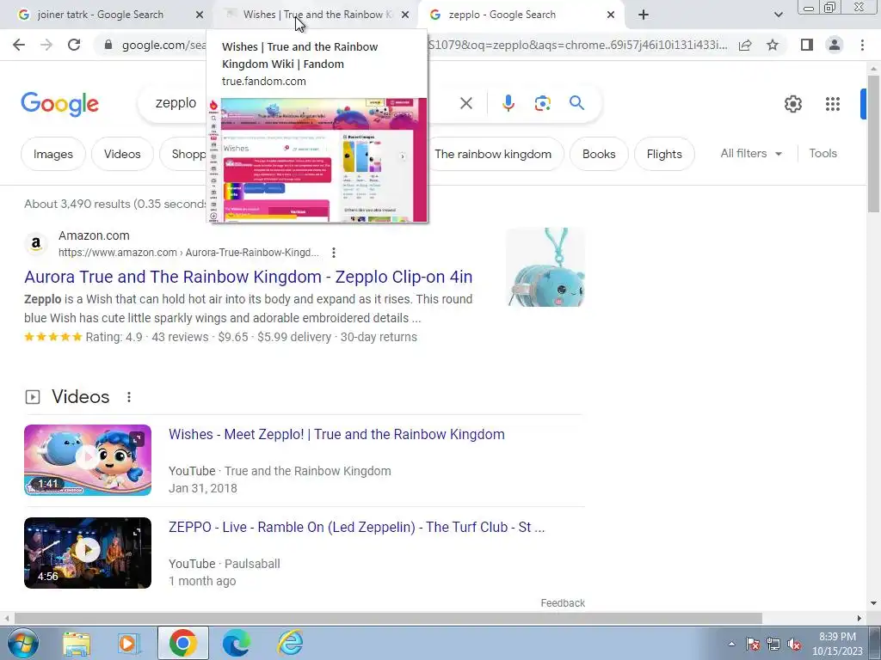Switch to the joiner tatrk search tab

[x=100, y=15]
